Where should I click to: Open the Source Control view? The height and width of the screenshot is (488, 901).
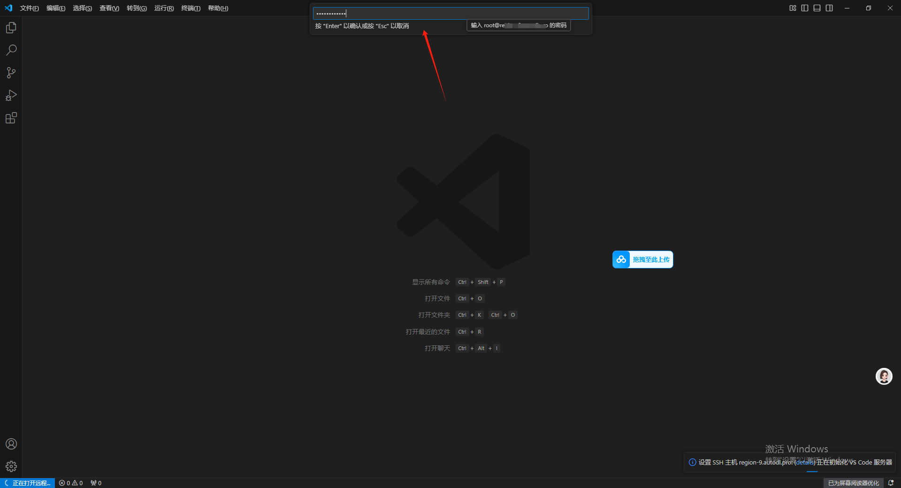11,73
